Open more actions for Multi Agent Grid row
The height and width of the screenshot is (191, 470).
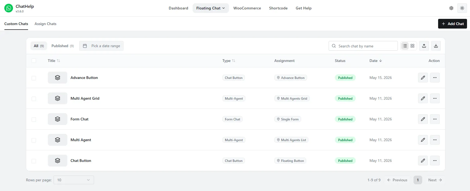click(x=435, y=98)
